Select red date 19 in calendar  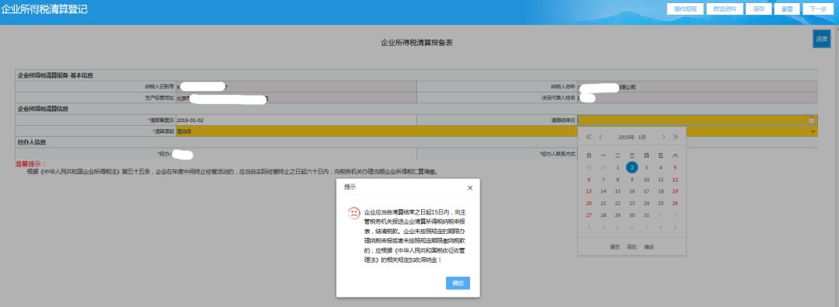tap(675, 191)
